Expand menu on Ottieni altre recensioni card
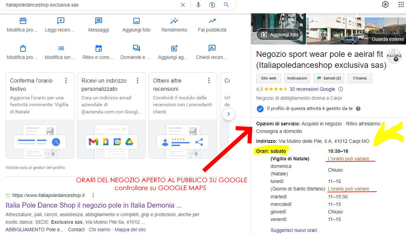The image size is (406, 235). click(209, 81)
